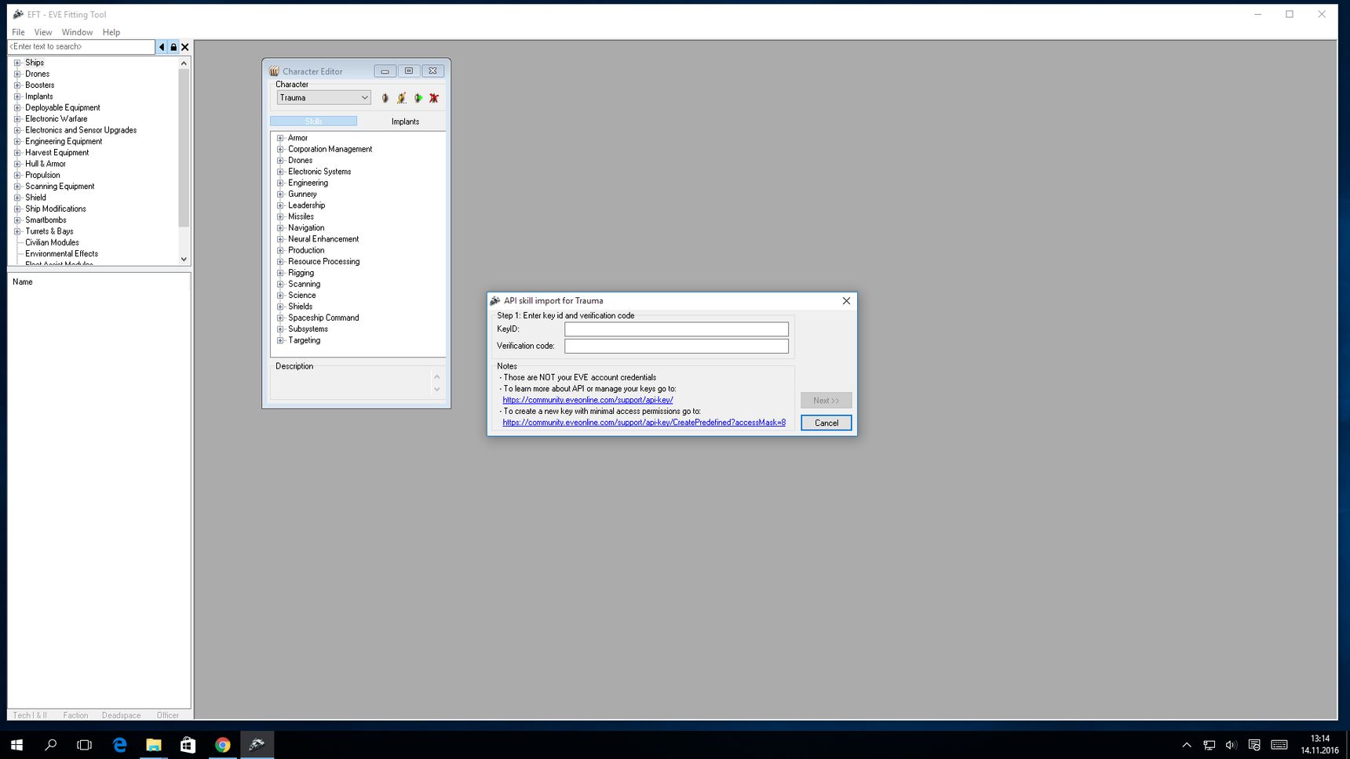Click the import skills icon with green arrow
The width and height of the screenshot is (1350, 759).
point(418,98)
